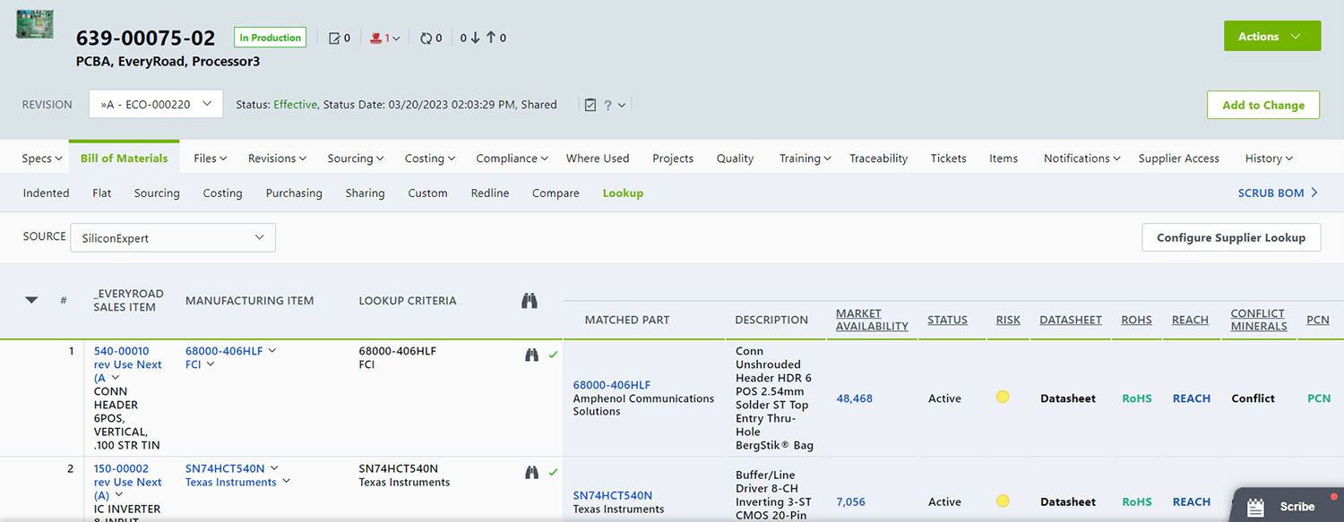Click the up arrow count icon
This screenshot has height=522, width=1344.
(x=491, y=38)
